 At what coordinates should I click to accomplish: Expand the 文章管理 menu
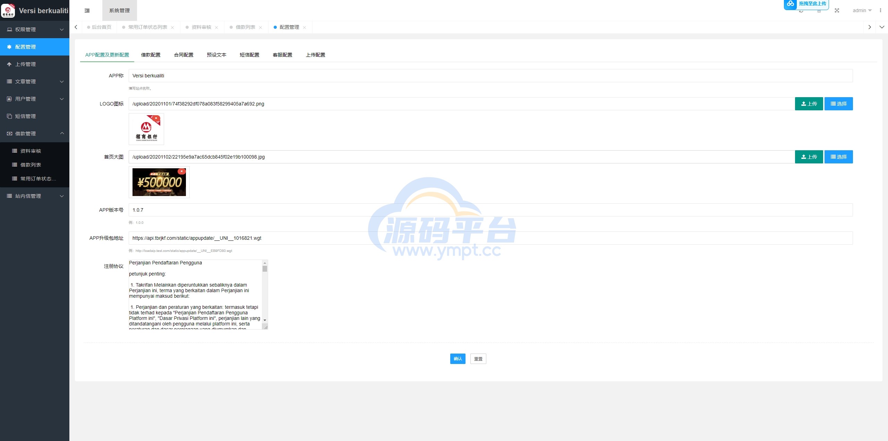[x=35, y=82]
